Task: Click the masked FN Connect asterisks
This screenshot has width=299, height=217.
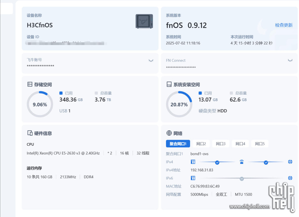Action: (181, 68)
